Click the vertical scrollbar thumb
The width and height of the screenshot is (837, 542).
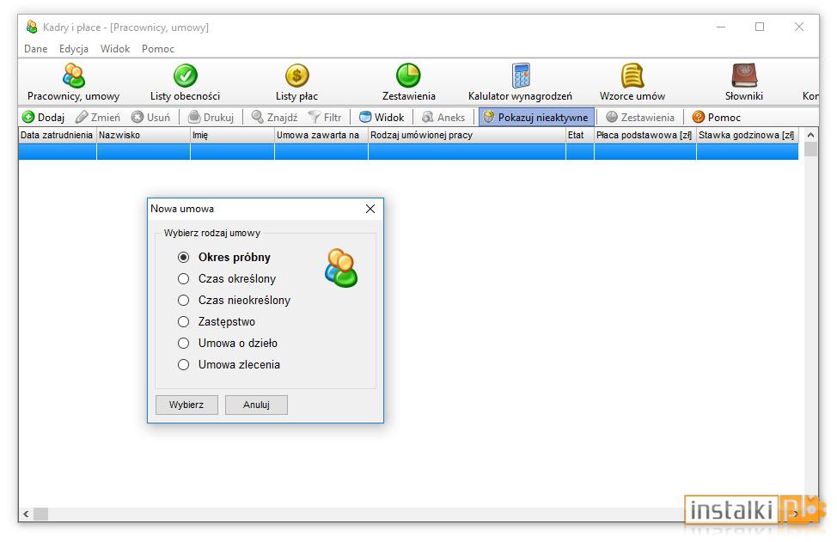[x=811, y=149]
